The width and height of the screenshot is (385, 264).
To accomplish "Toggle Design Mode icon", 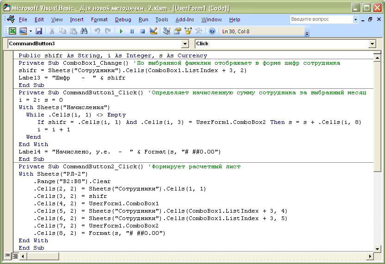I will 153,31.
